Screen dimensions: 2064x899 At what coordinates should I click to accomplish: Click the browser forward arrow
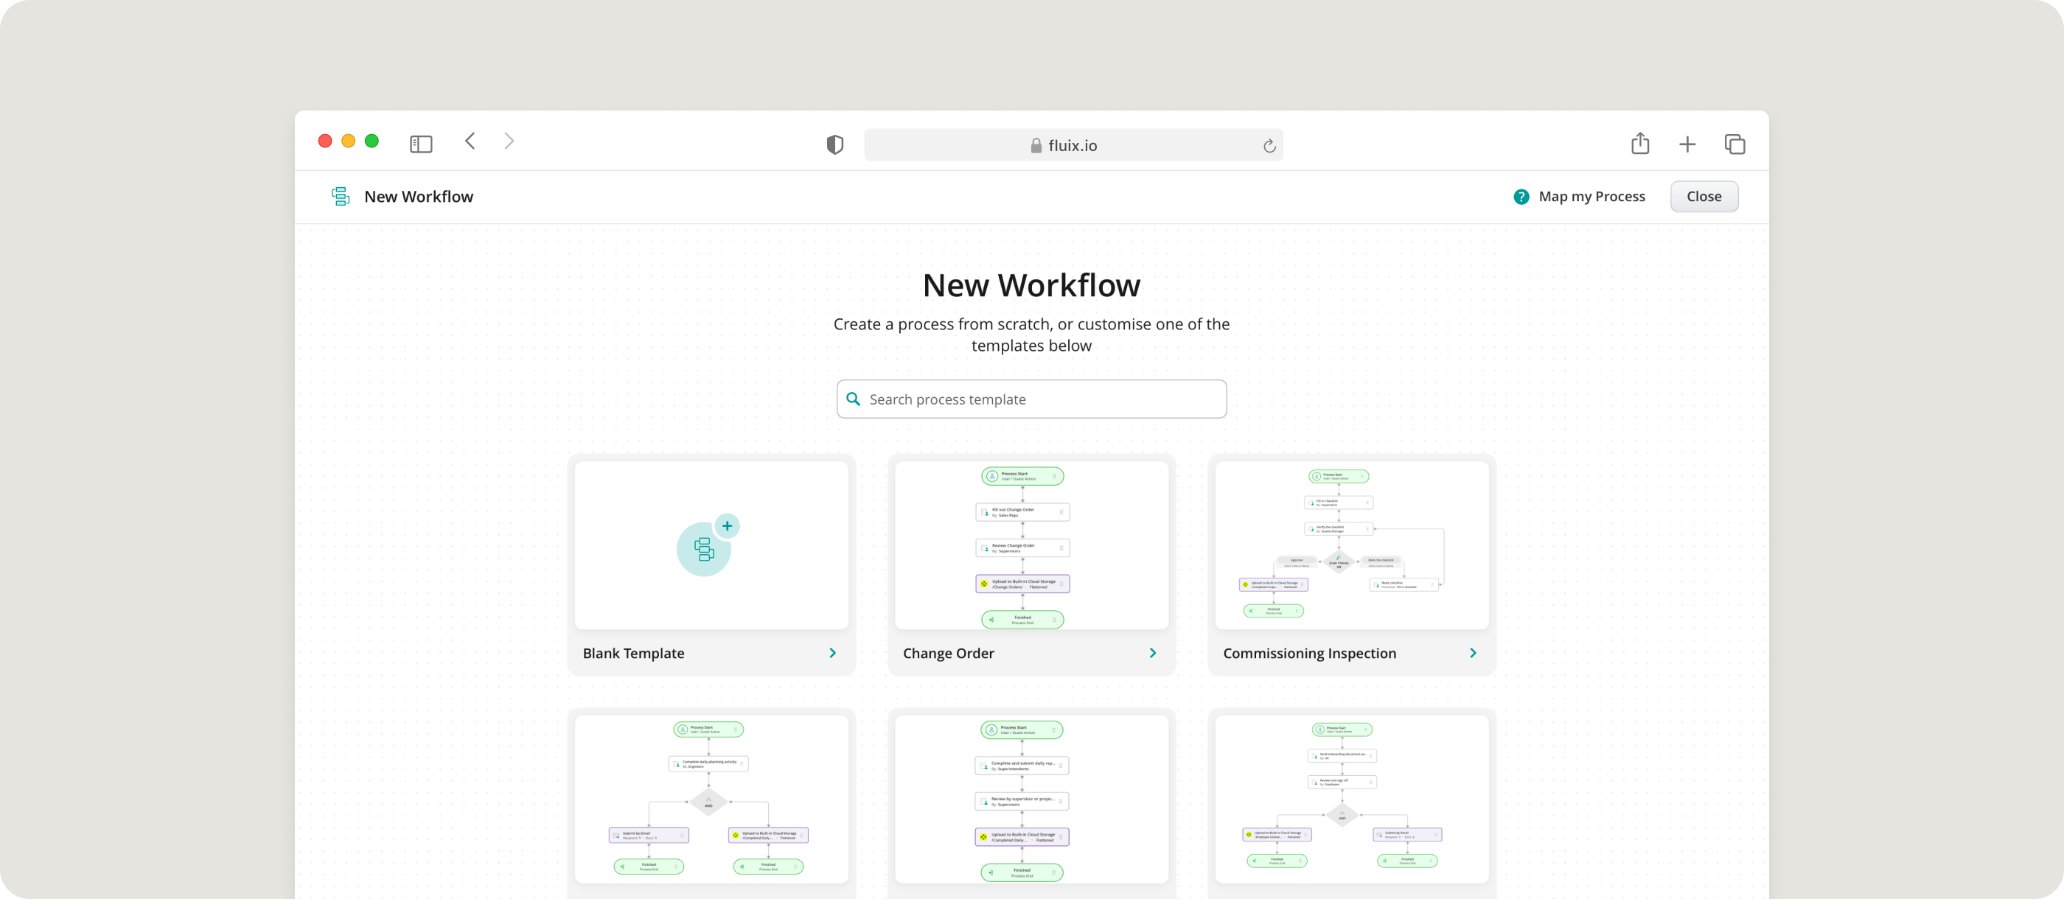pyautogui.click(x=509, y=141)
